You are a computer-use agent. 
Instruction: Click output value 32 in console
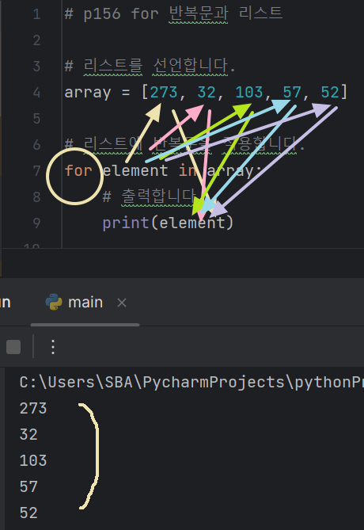[28, 434]
